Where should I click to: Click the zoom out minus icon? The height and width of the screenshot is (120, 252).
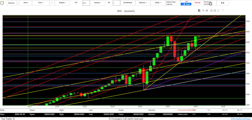coord(215,11)
